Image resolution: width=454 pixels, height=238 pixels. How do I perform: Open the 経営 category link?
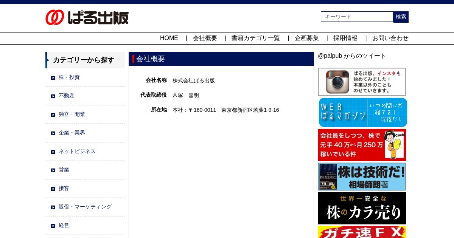click(64, 225)
